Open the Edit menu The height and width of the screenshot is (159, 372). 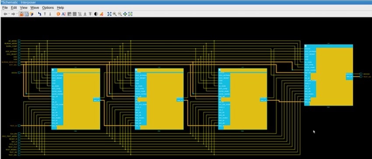coord(14,7)
